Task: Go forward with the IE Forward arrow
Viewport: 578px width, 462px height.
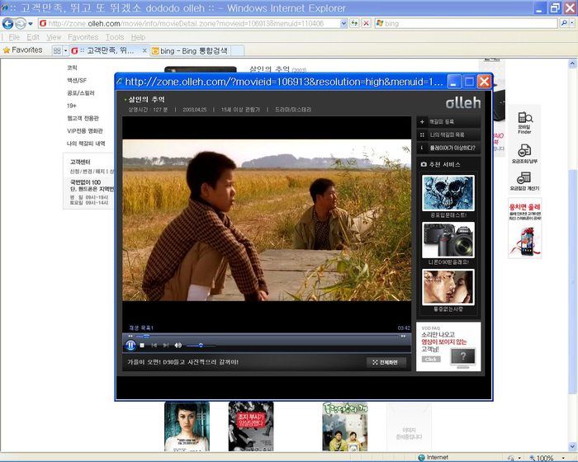Action: pyautogui.click(x=21, y=24)
